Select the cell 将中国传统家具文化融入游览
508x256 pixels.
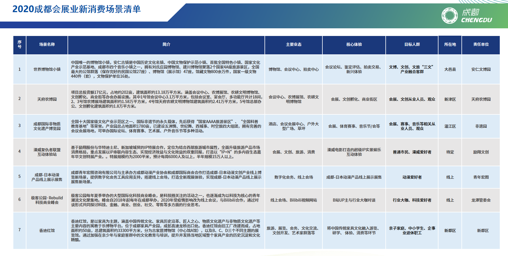354,231
